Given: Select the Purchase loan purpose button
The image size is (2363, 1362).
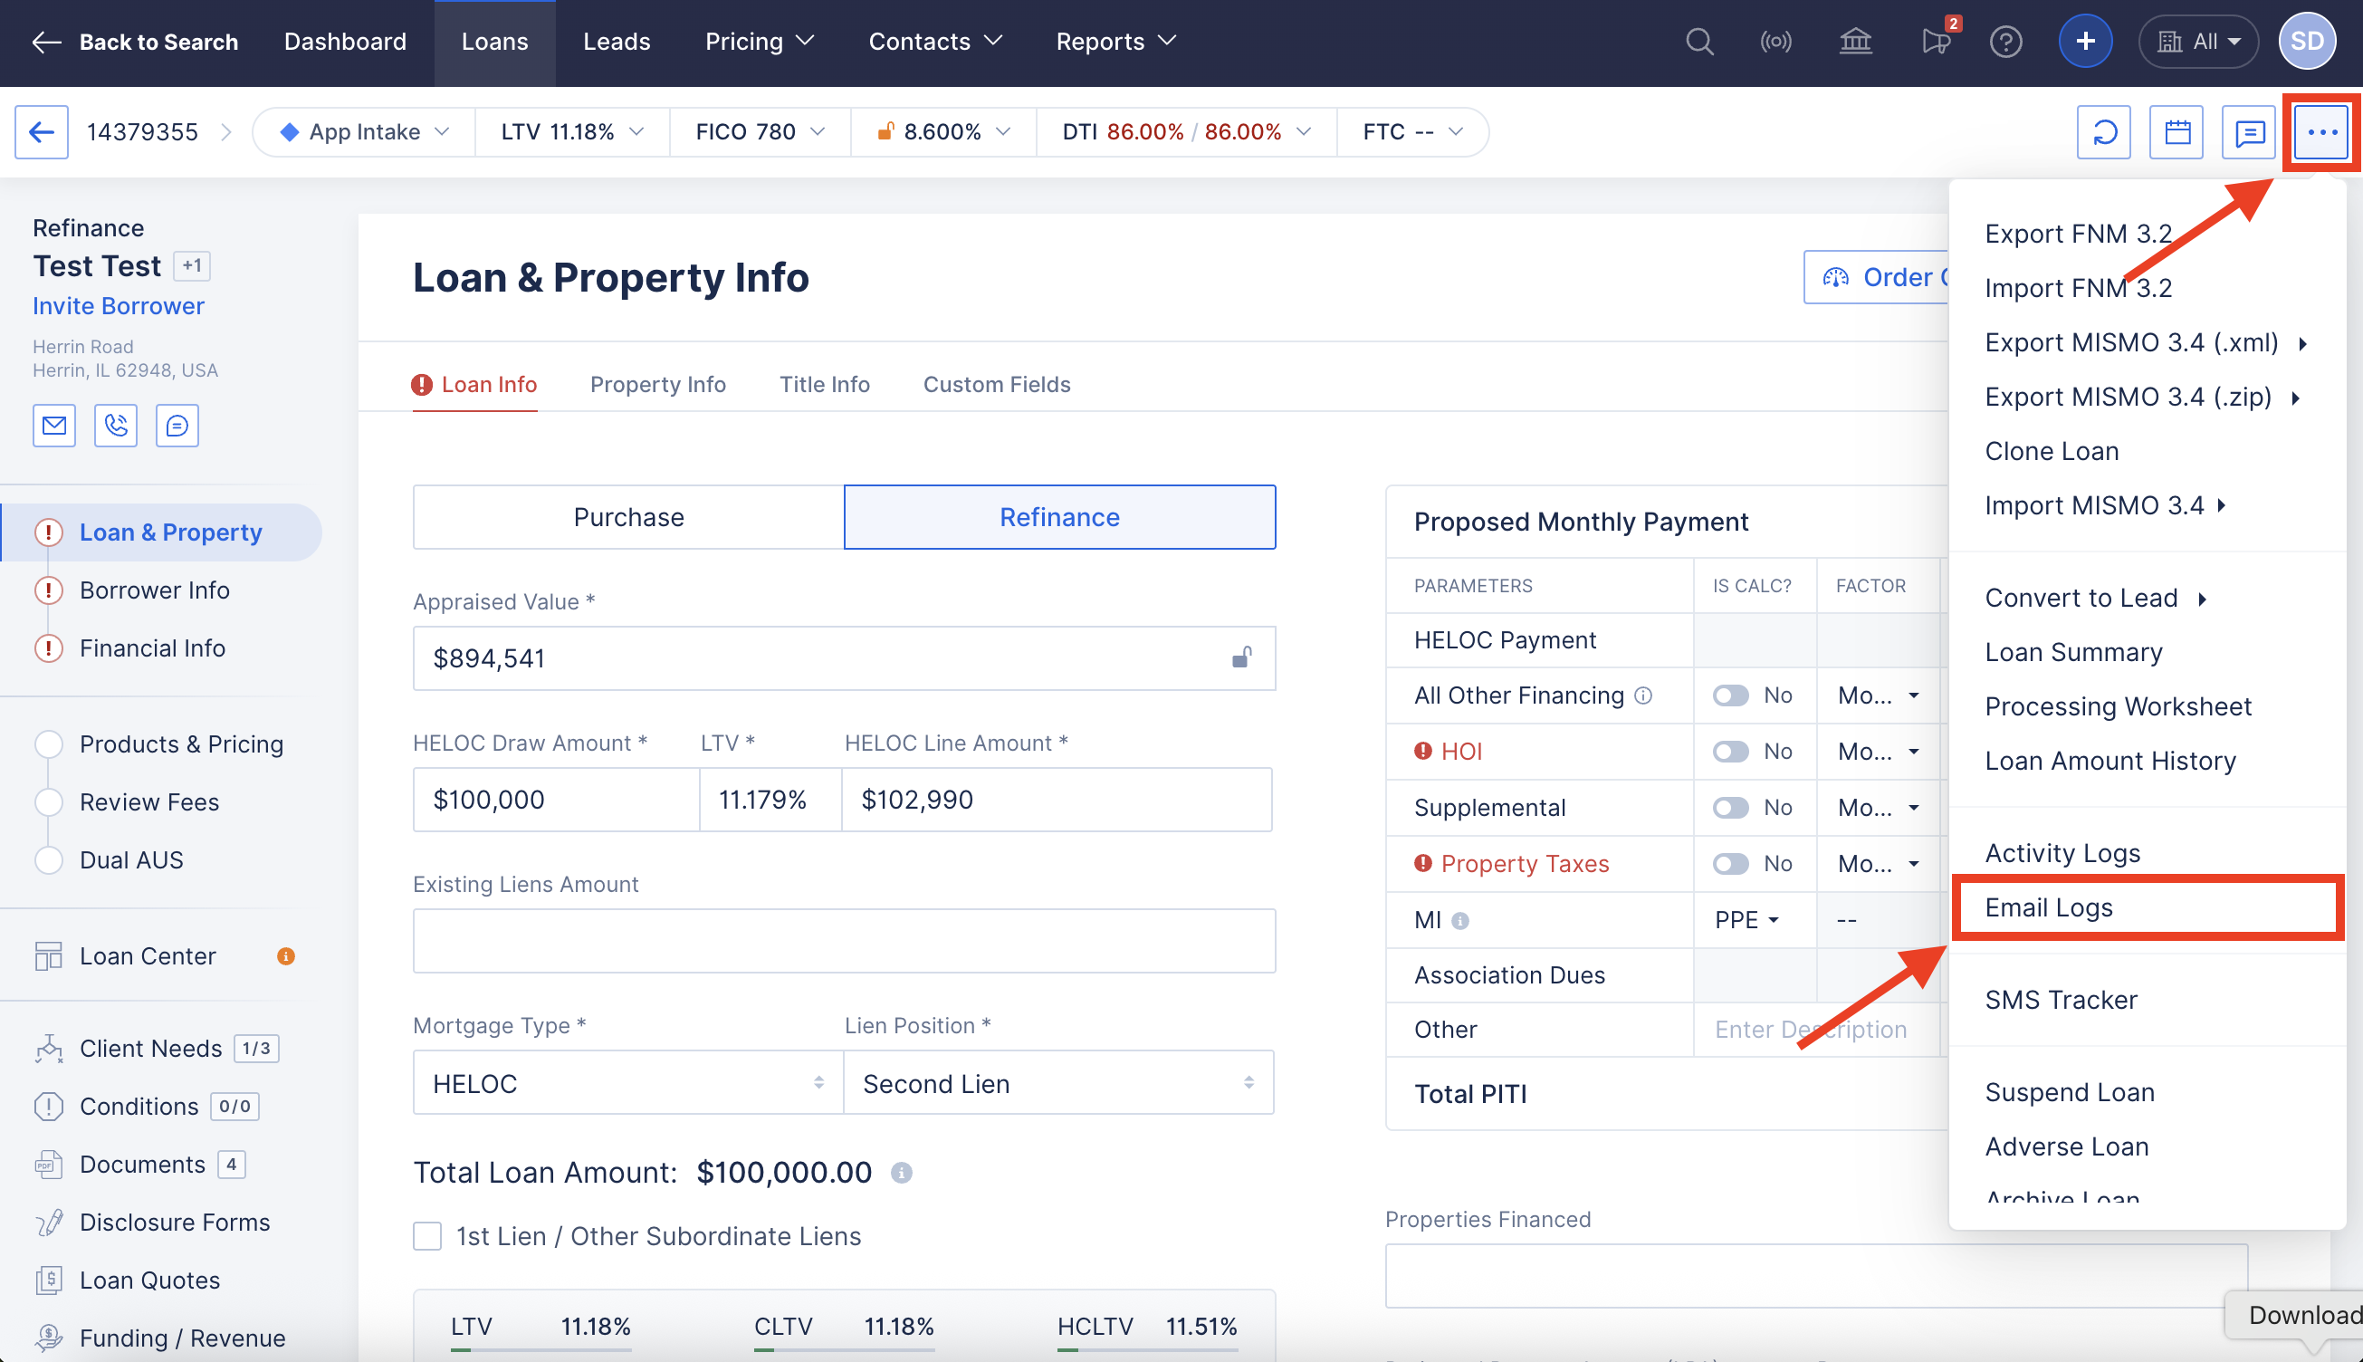Looking at the screenshot, I should pos(628,517).
